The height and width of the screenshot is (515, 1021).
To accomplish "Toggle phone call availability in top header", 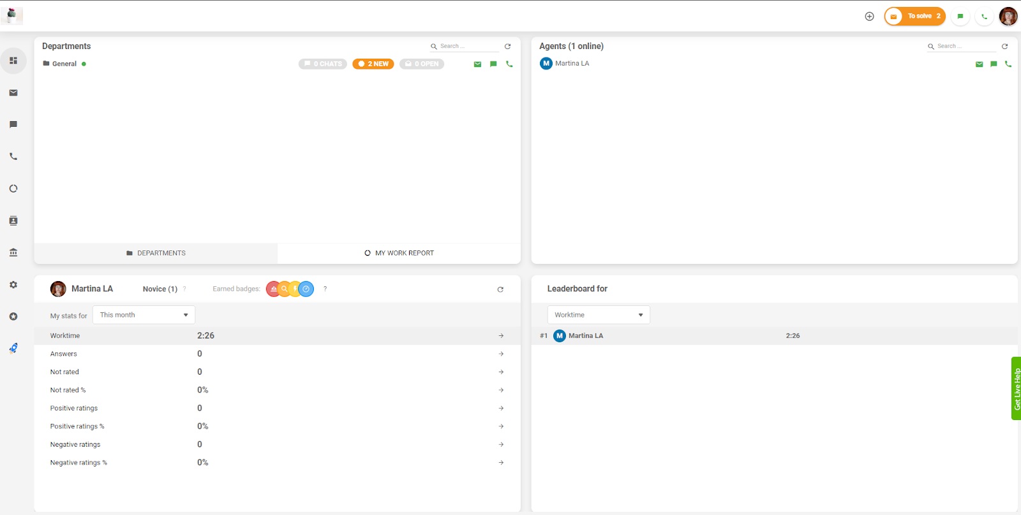I will point(984,17).
